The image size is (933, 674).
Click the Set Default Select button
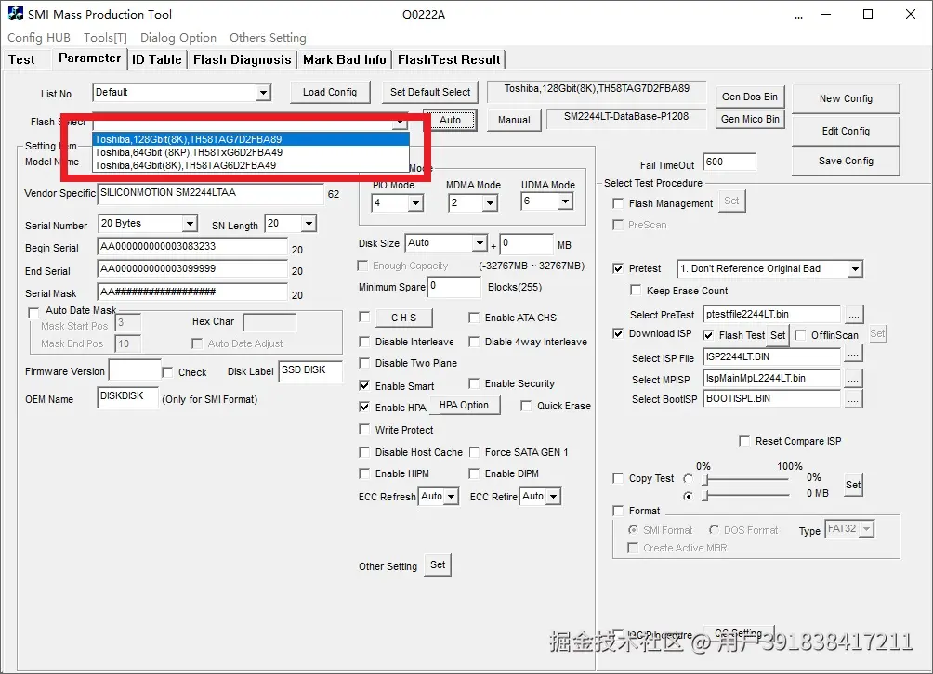tap(430, 92)
